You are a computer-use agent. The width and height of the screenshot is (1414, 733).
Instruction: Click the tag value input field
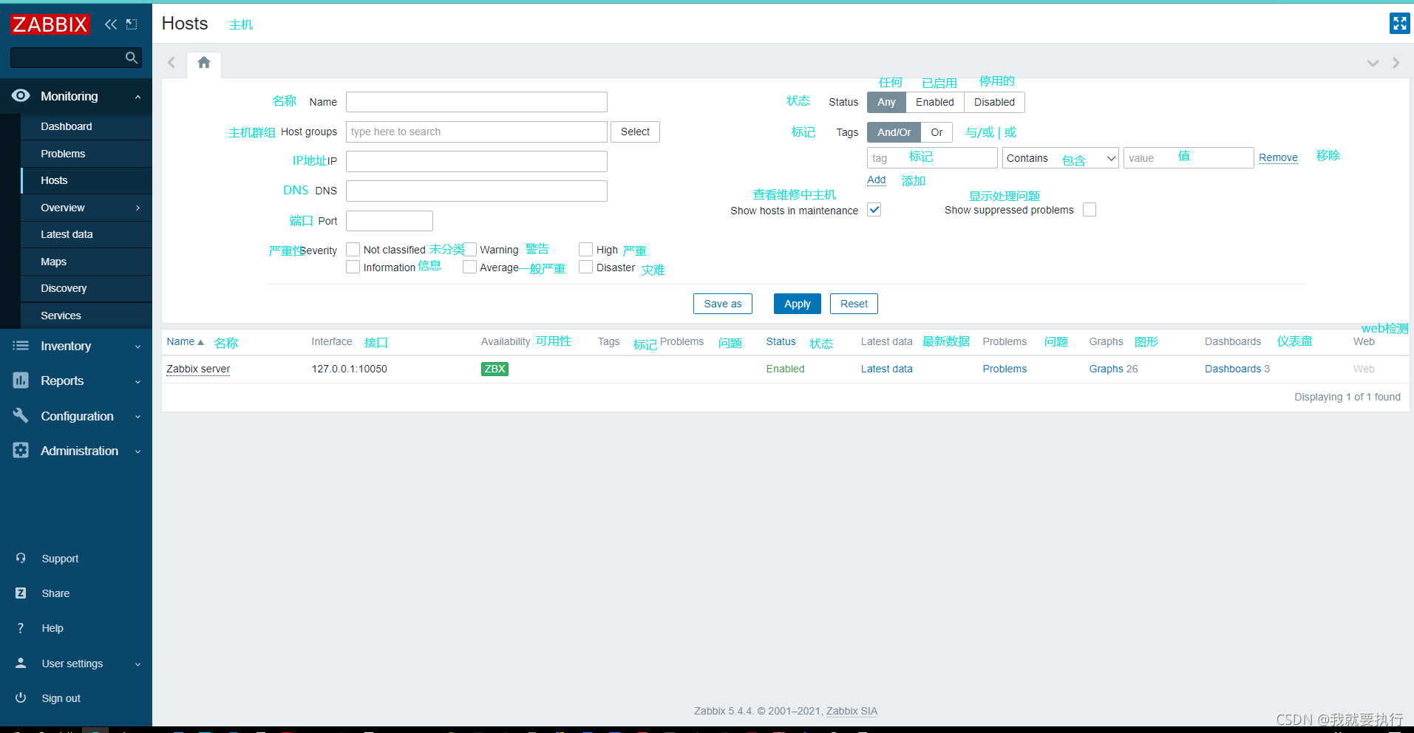click(1189, 158)
